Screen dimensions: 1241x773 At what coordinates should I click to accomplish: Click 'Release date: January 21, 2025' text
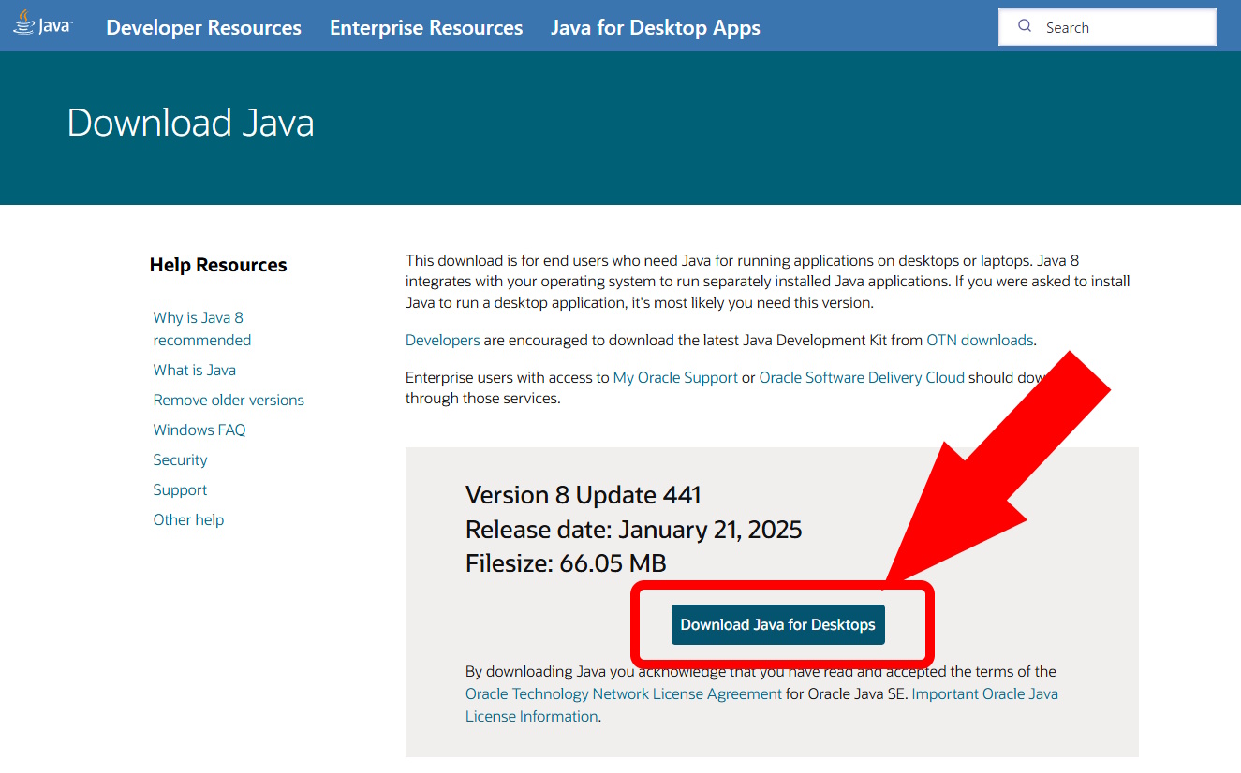click(x=634, y=530)
